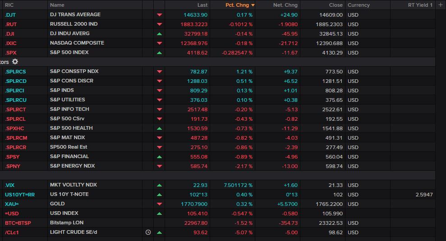Click the up arrow indicator for S&P 500 INDEX

point(159,53)
